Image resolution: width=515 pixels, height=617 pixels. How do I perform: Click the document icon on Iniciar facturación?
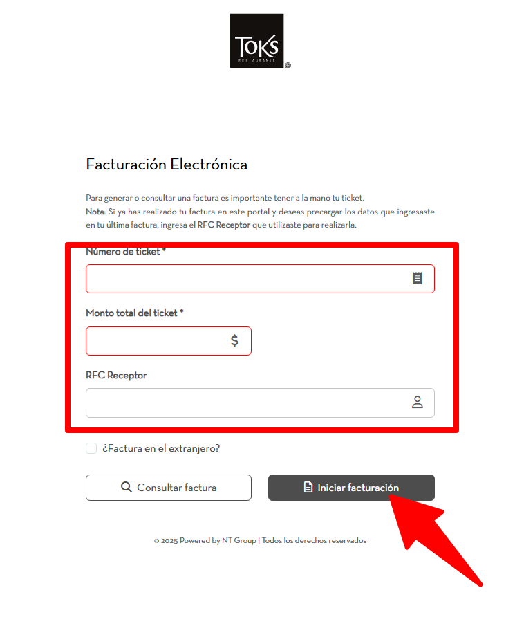[x=308, y=488]
